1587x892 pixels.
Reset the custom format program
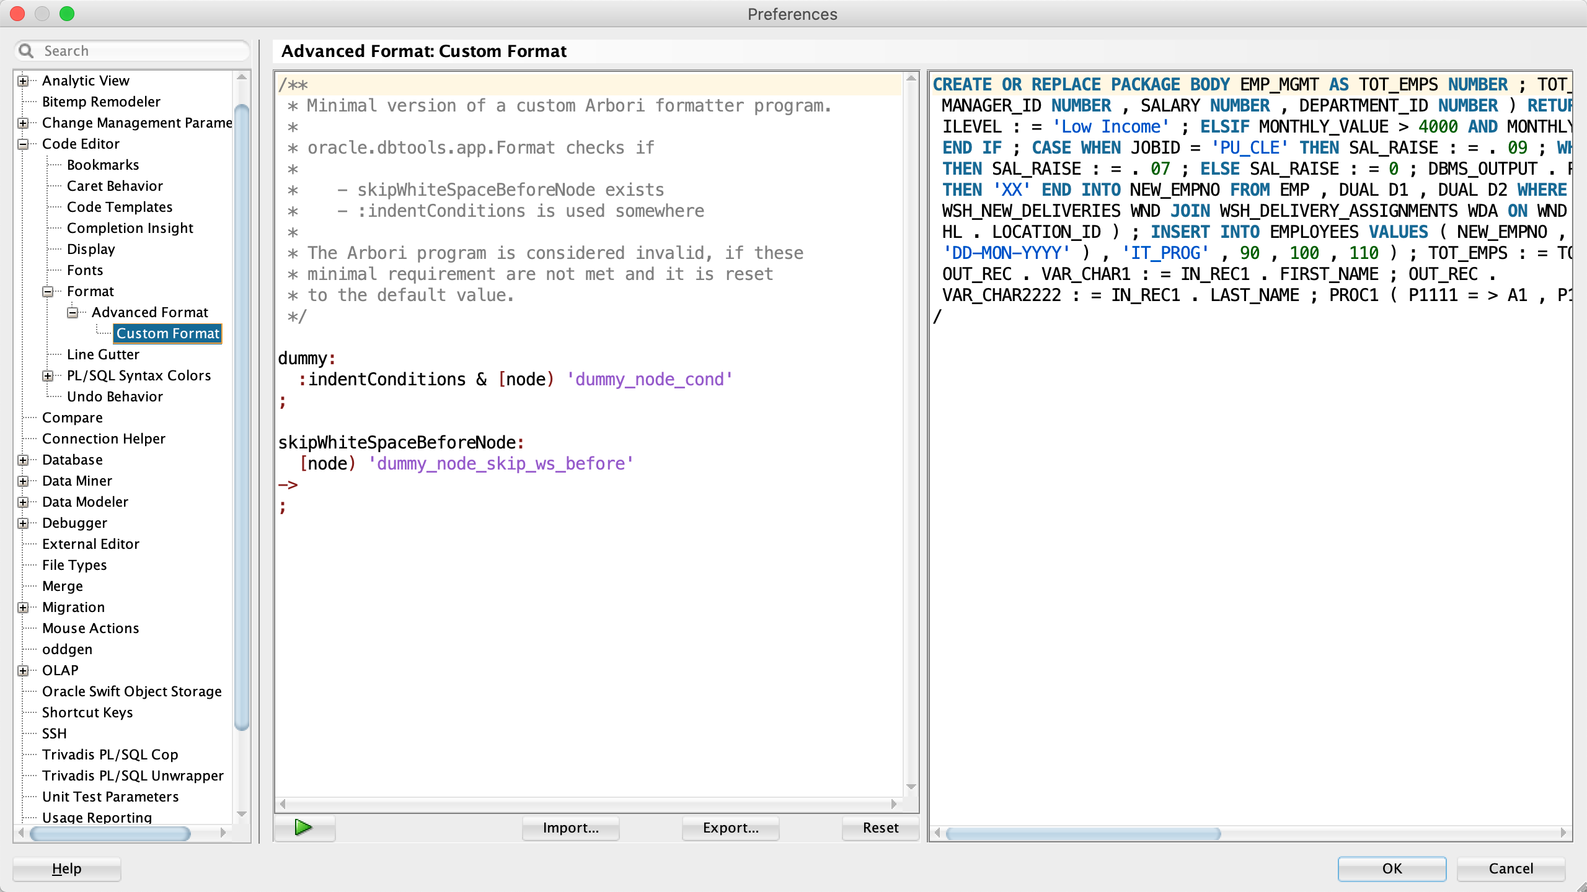point(880,828)
